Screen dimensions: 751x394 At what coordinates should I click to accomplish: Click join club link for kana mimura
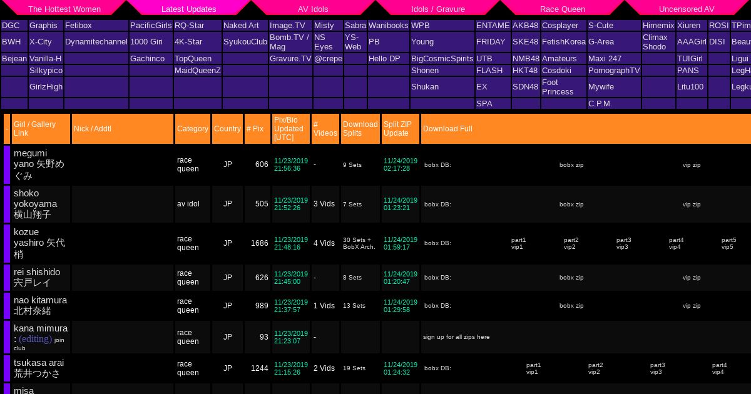coord(39,344)
